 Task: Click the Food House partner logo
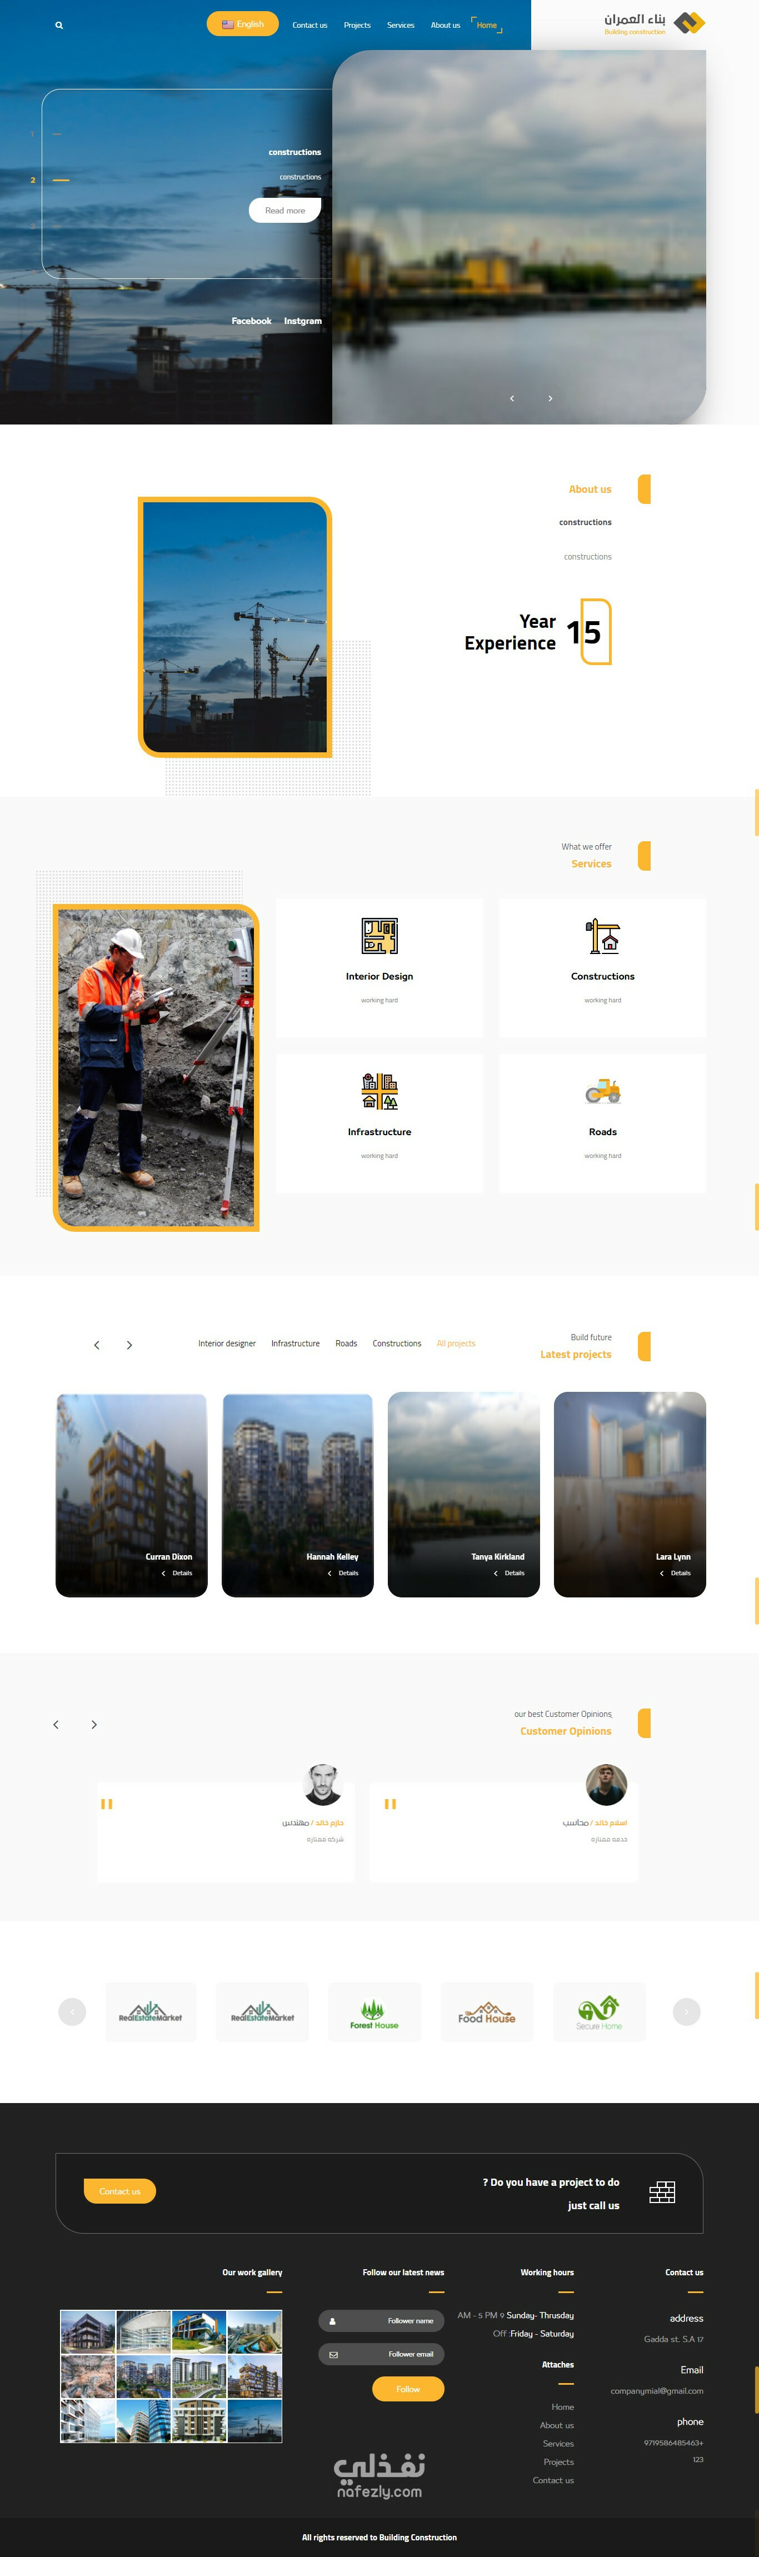487,2012
